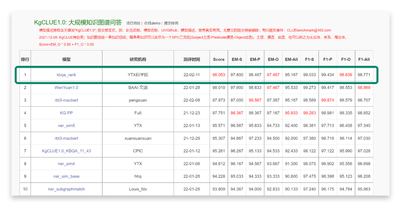Click the ner_sim_base model link
Image resolution: width=401 pixels, height=207 pixels.
pyautogui.click(x=66, y=176)
